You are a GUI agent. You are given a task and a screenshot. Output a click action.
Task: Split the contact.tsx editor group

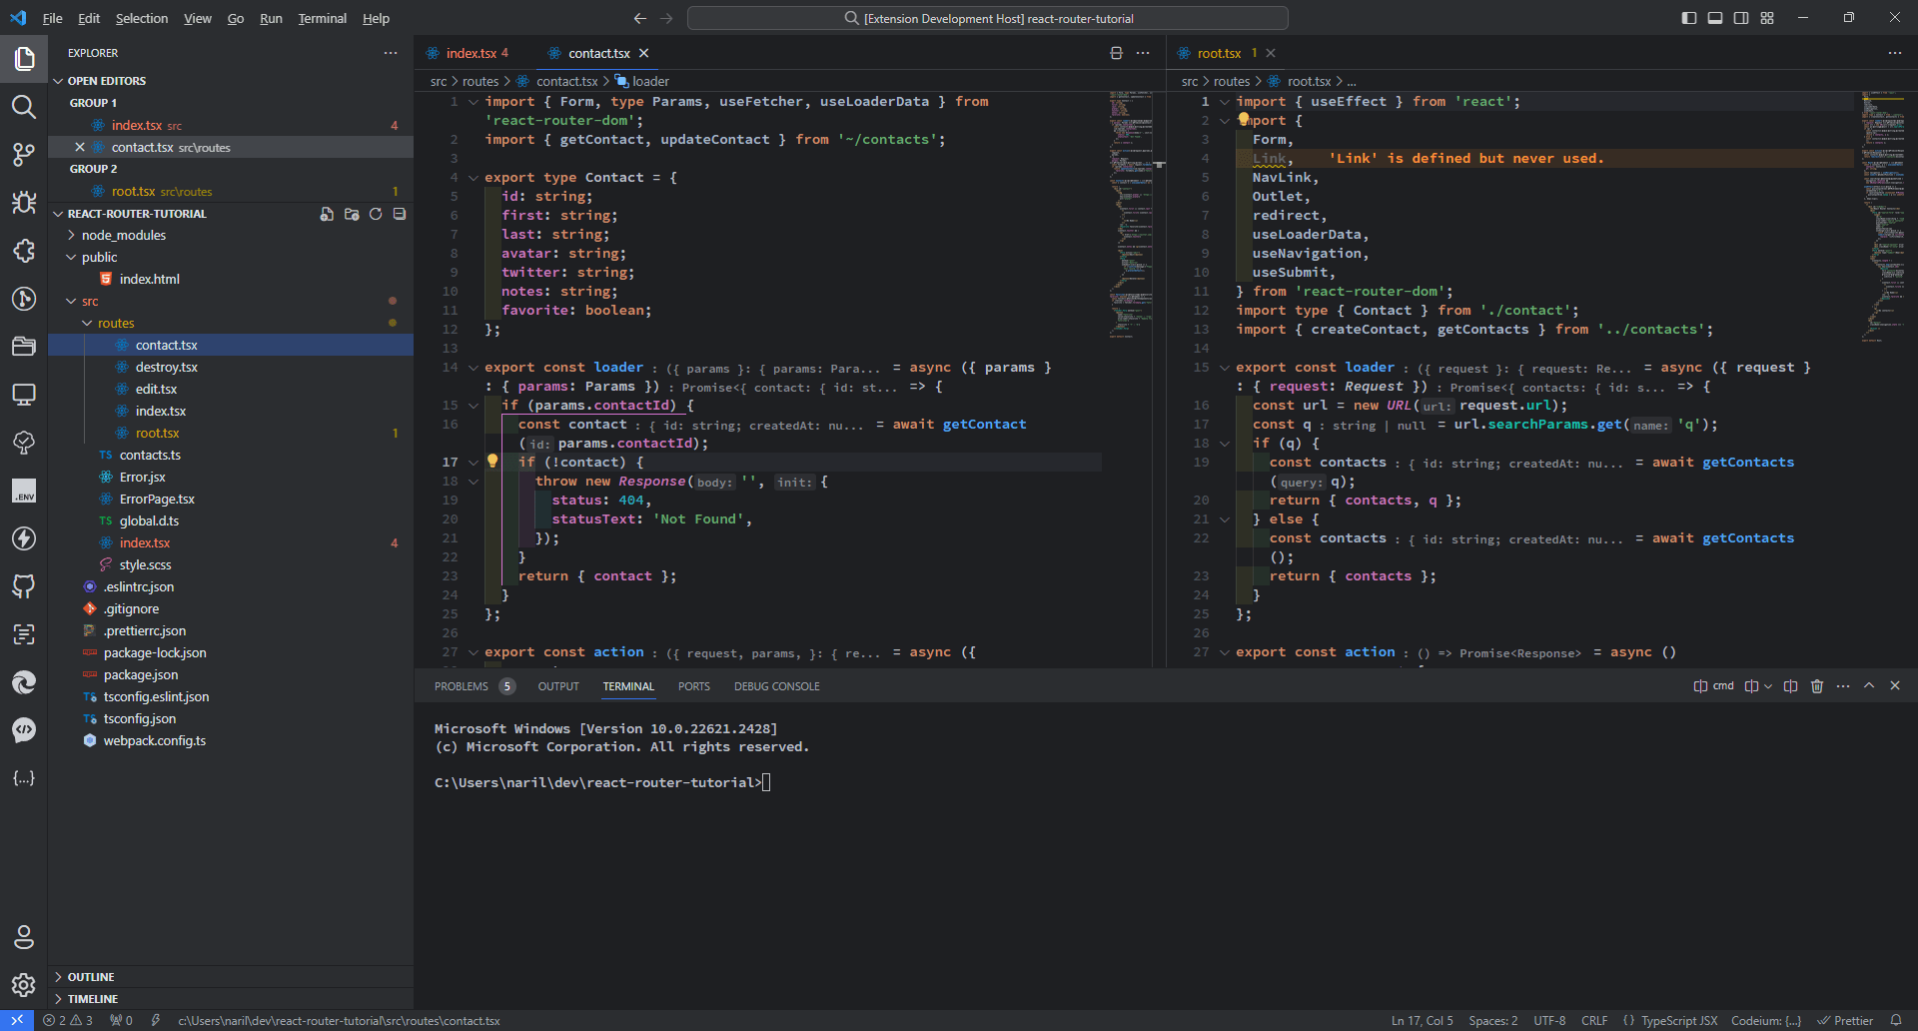pos(1116,52)
